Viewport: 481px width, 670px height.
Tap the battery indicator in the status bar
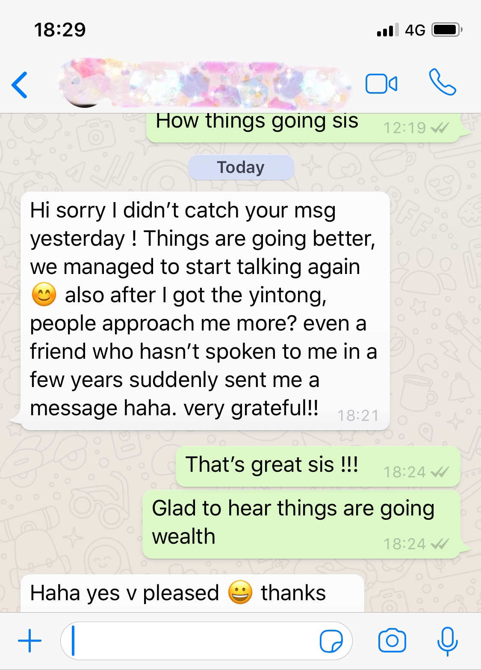pyautogui.click(x=447, y=30)
